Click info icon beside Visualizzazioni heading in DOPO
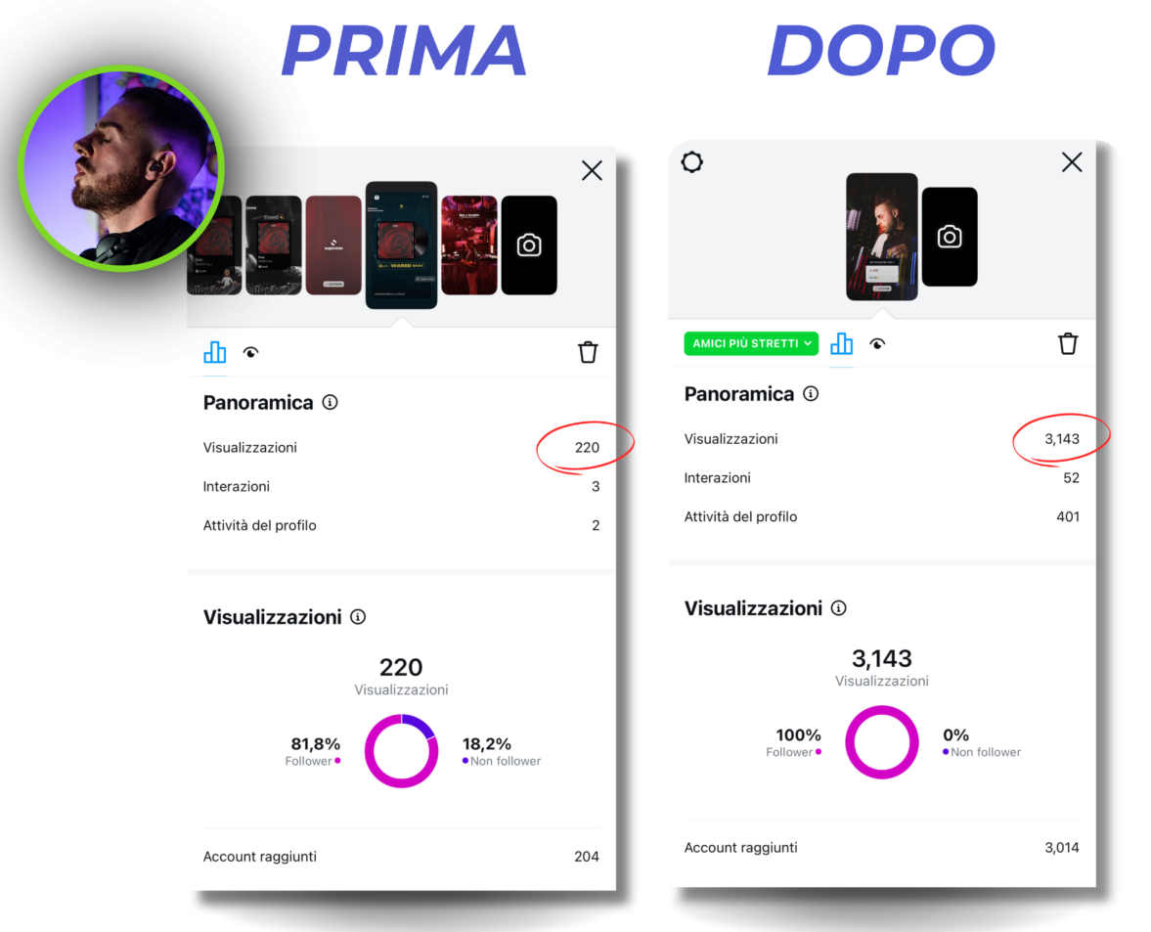 [x=838, y=608]
